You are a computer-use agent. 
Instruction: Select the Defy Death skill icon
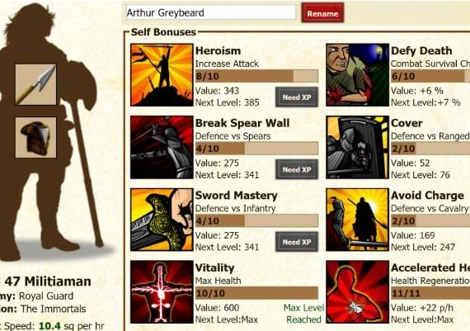pos(357,75)
